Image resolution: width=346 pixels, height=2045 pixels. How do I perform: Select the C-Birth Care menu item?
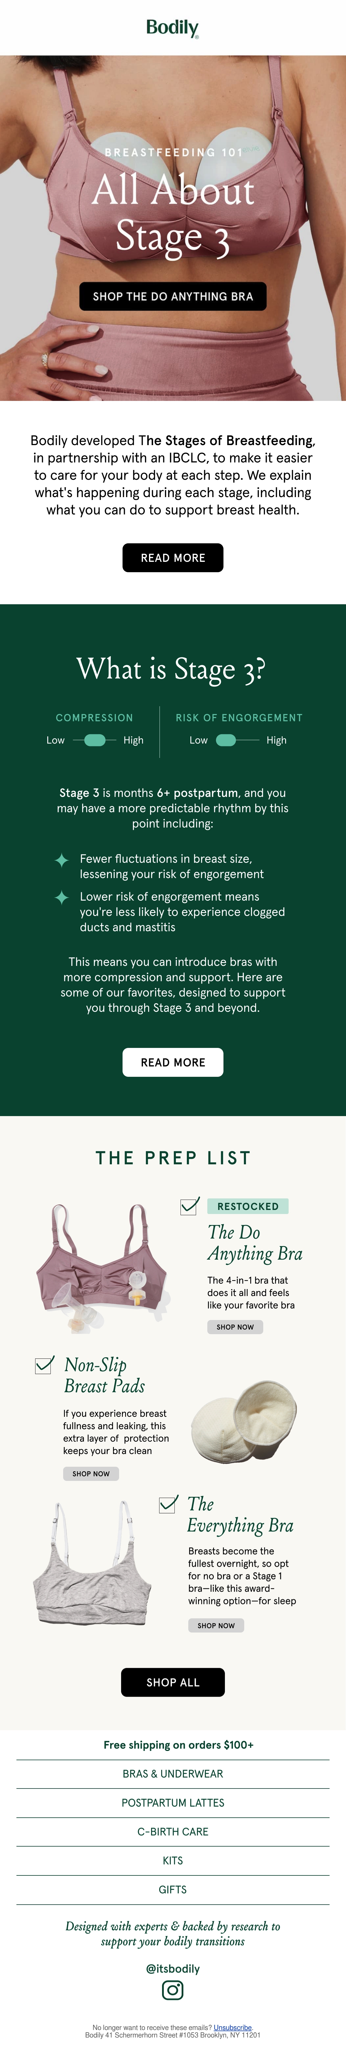click(173, 1832)
